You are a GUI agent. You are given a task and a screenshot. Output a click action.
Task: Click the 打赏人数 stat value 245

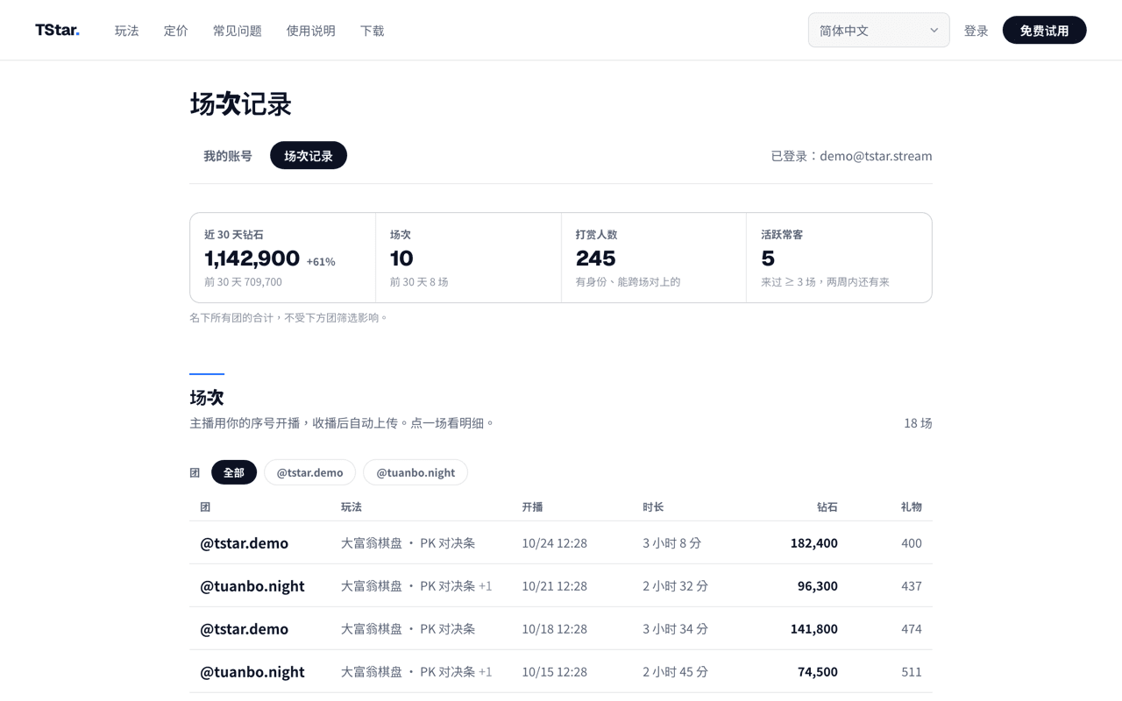pos(596,258)
